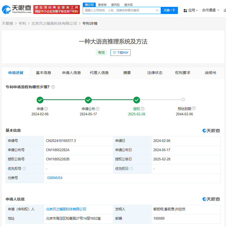Click the apps grid icon labeled 应用
Screen dimensions: 226x227
[185, 11]
